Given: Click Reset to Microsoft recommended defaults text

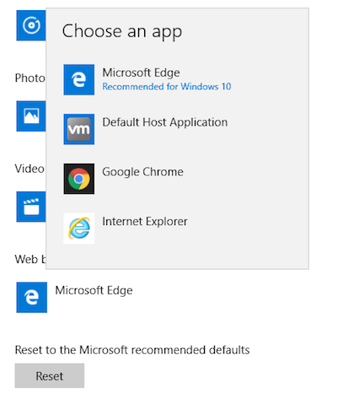Looking at the screenshot, I should click(x=132, y=350).
